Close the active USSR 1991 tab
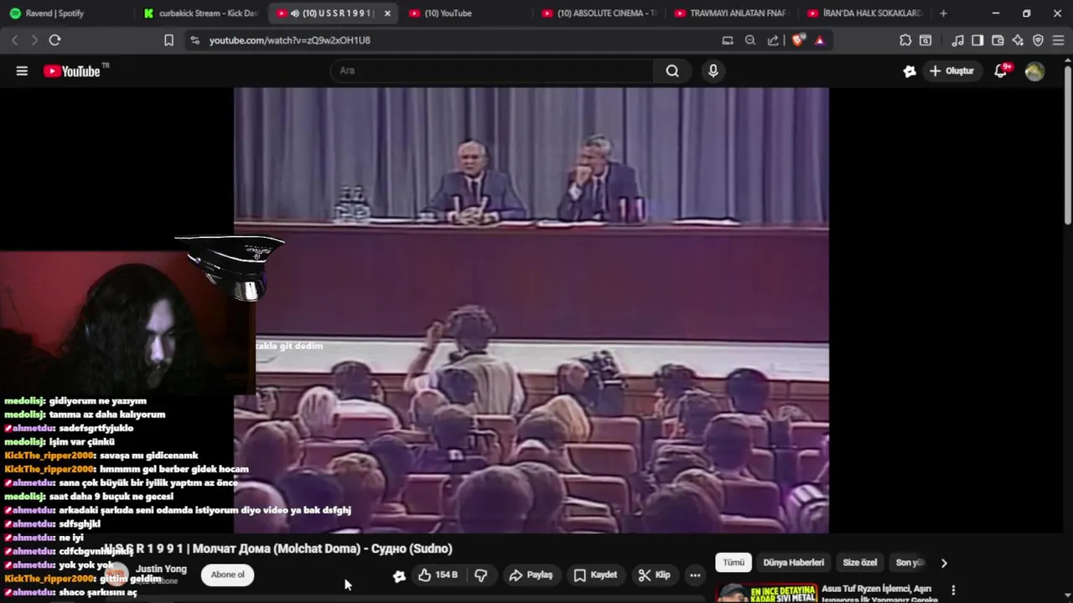Viewport: 1073px width, 603px height. point(387,13)
